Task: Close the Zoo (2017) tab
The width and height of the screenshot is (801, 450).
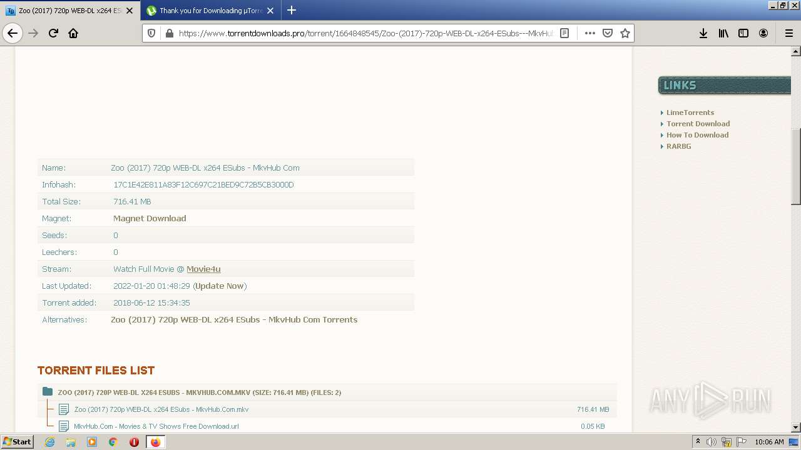Action: (130, 11)
